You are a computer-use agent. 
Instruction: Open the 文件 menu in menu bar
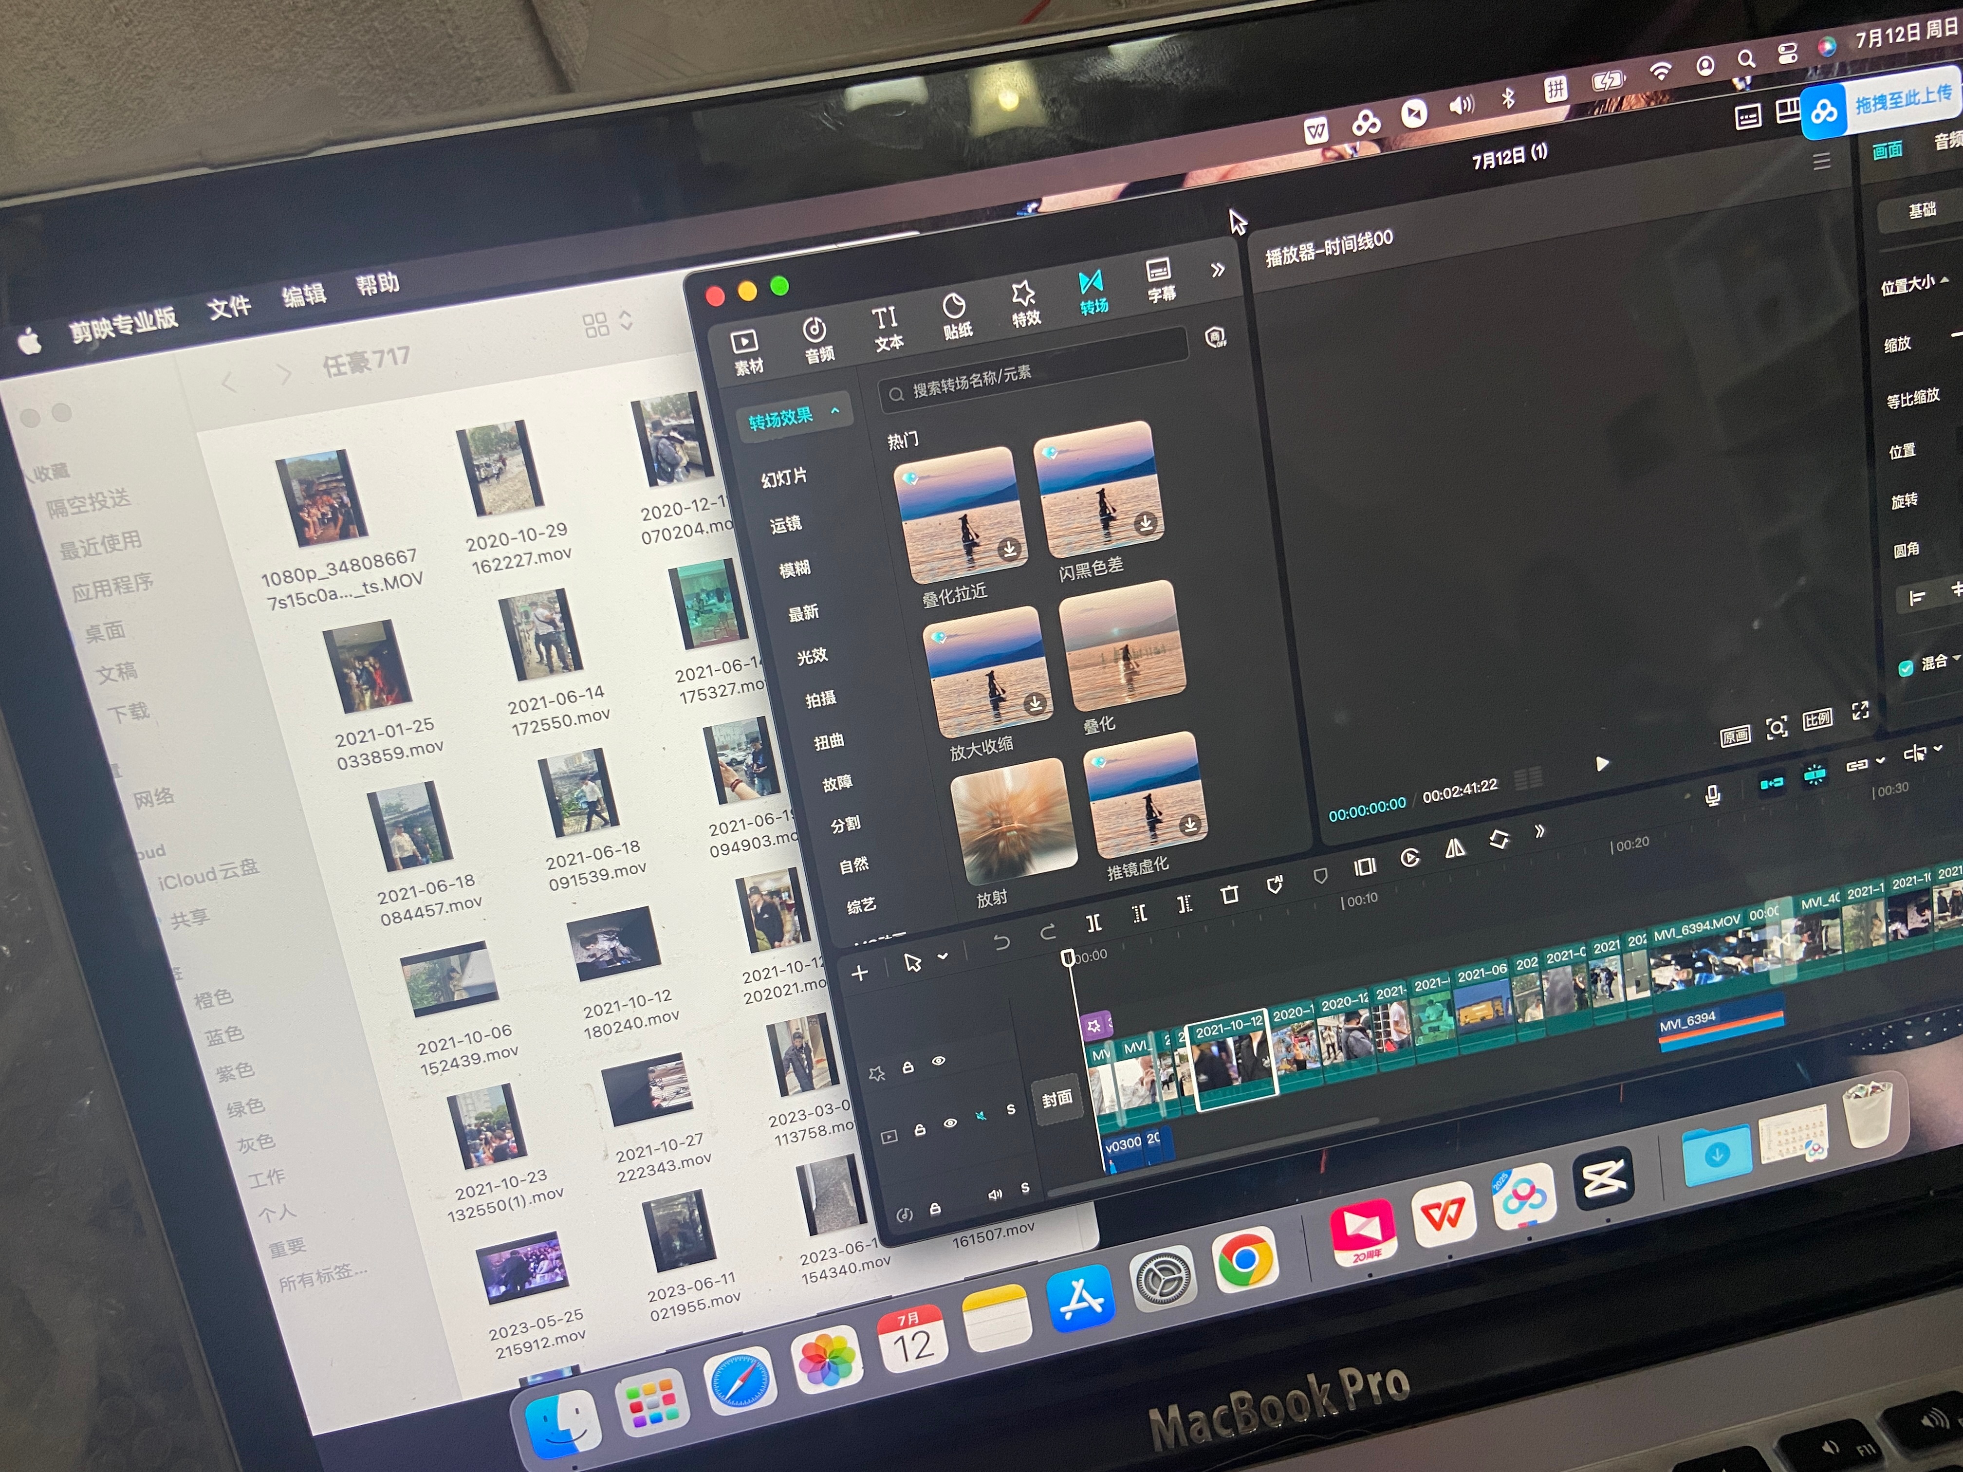point(229,307)
